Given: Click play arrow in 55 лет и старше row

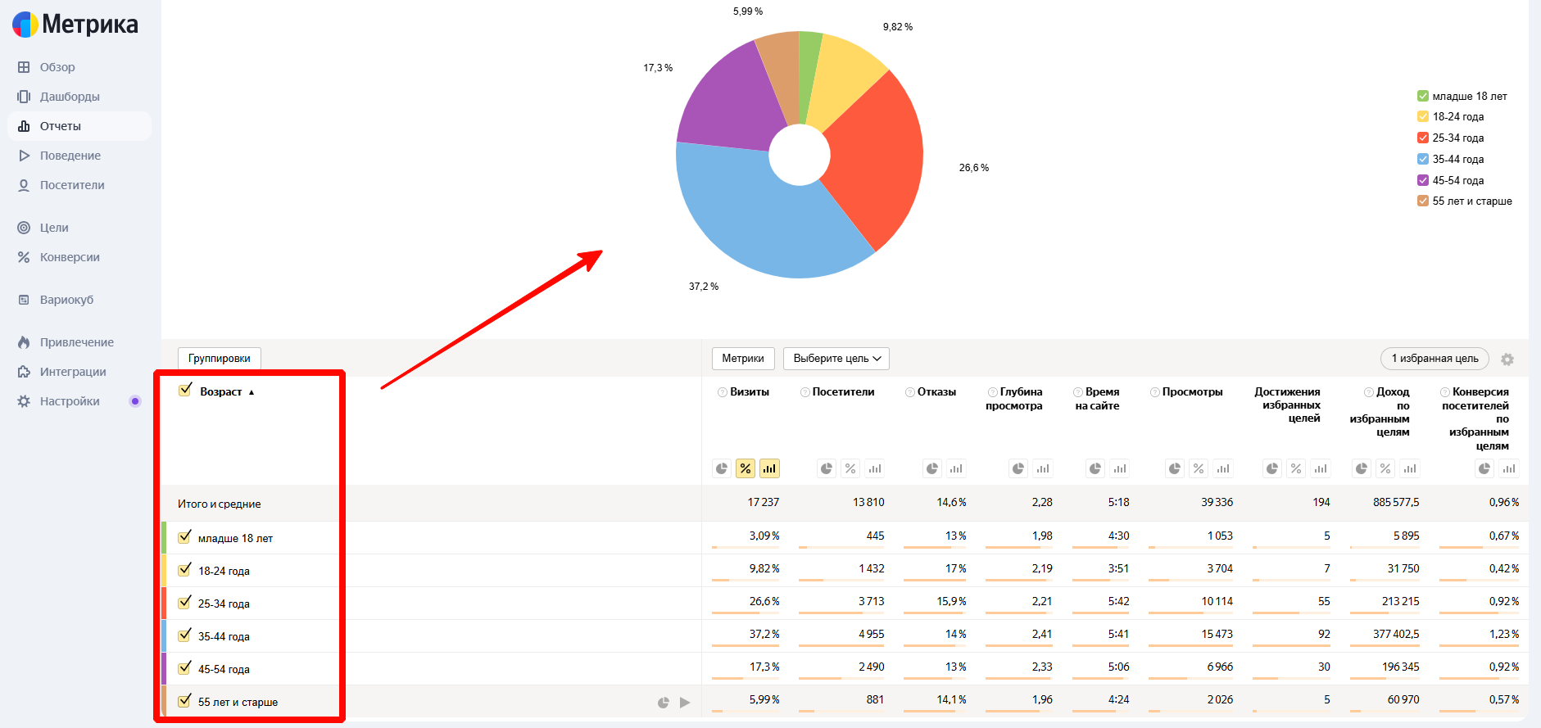Looking at the screenshot, I should point(685,703).
